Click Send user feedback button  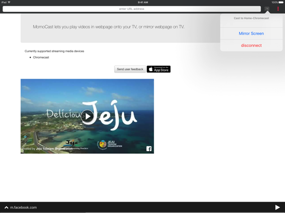pos(130,69)
